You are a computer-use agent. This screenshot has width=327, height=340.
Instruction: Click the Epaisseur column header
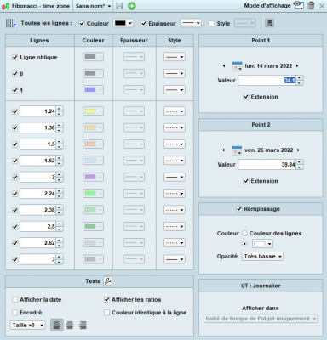coord(135,41)
